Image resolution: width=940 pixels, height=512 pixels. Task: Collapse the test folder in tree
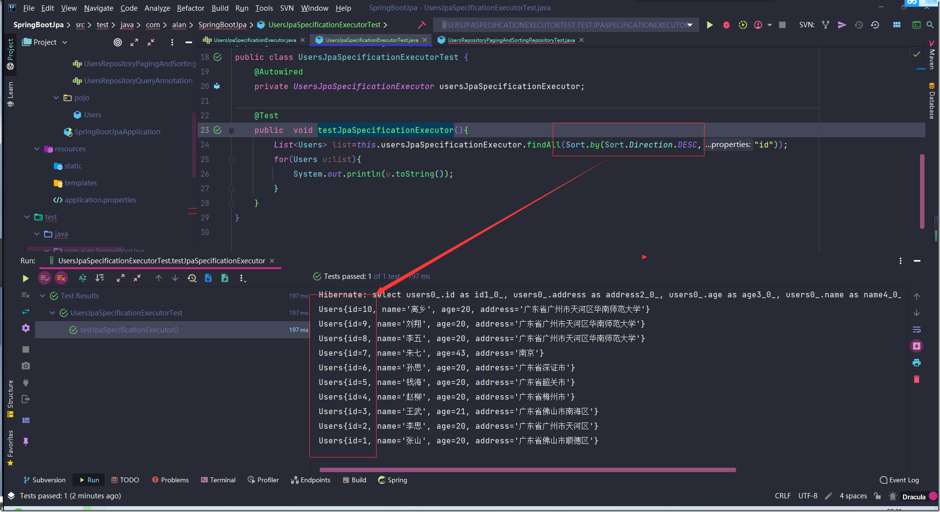pos(27,217)
